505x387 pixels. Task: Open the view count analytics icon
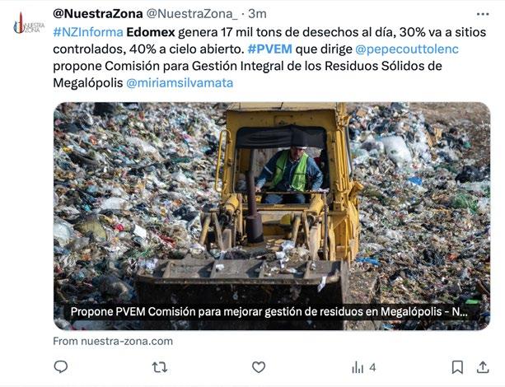[358, 367]
